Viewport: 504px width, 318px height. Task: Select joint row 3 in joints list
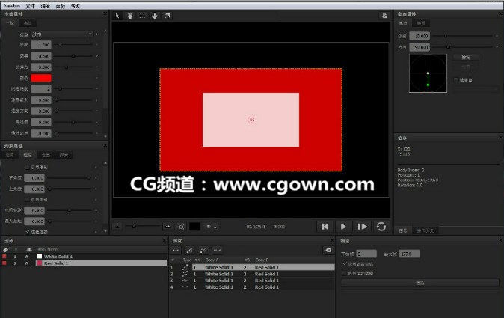tap(252, 281)
